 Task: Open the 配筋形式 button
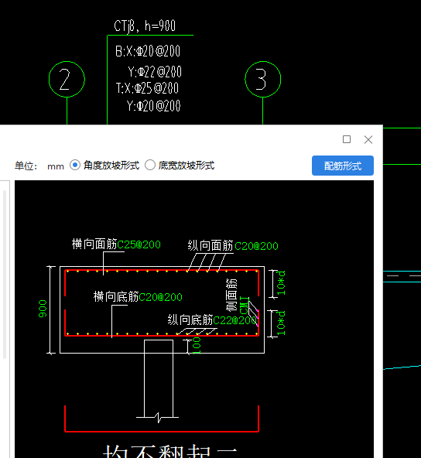click(x=343, y=166)
